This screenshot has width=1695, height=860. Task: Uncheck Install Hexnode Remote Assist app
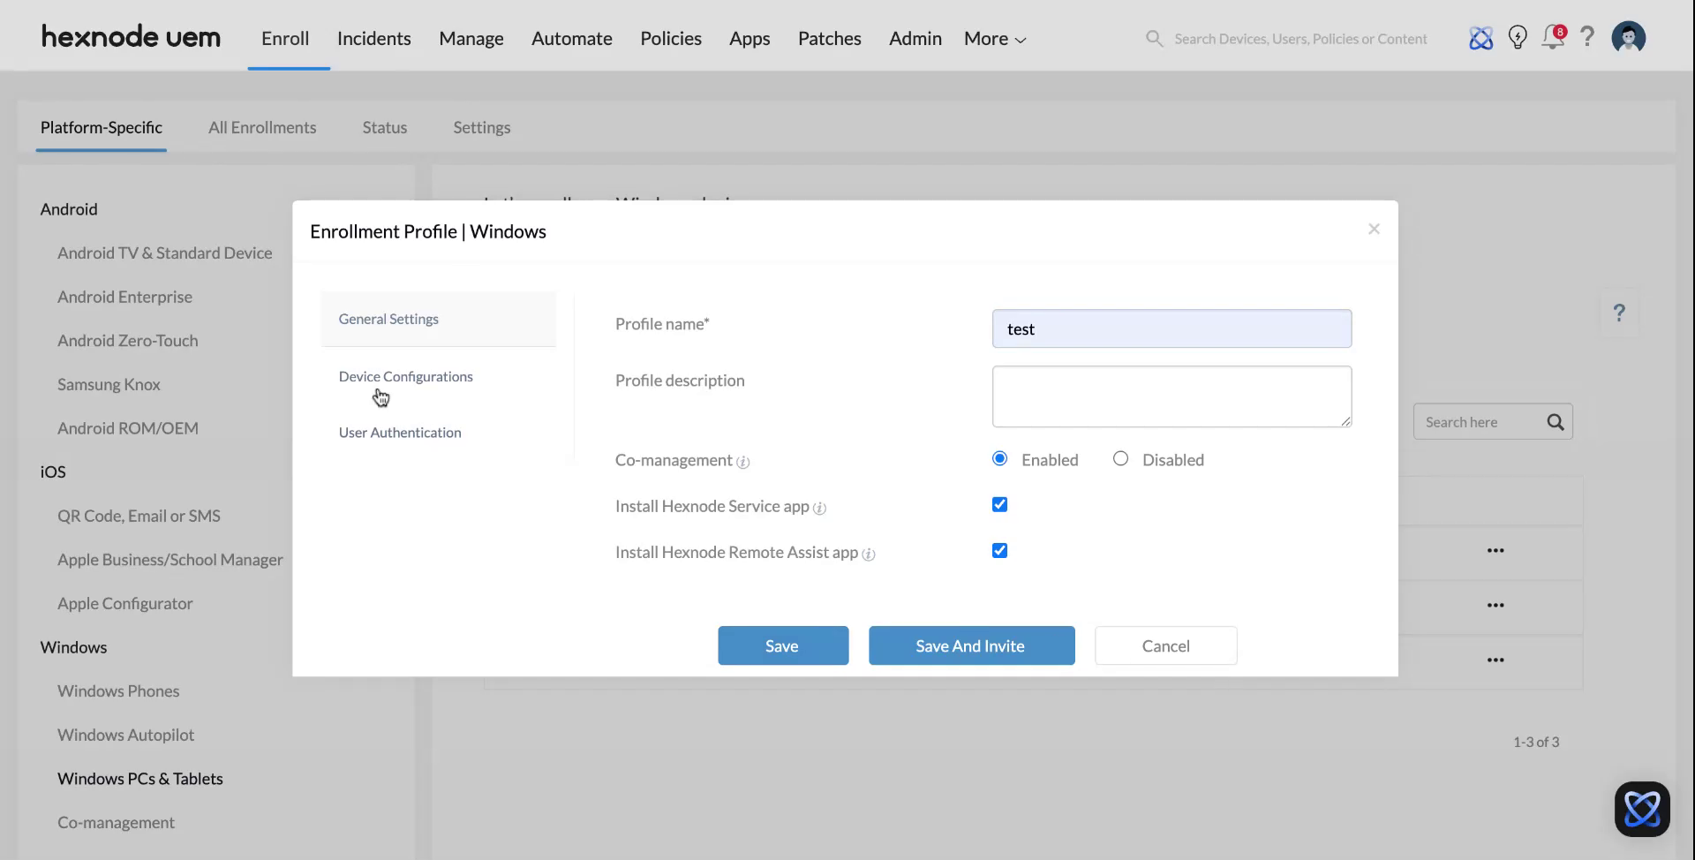999,550
